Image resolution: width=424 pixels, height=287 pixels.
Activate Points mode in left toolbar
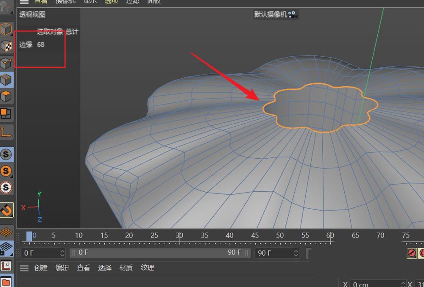point(6,63)
